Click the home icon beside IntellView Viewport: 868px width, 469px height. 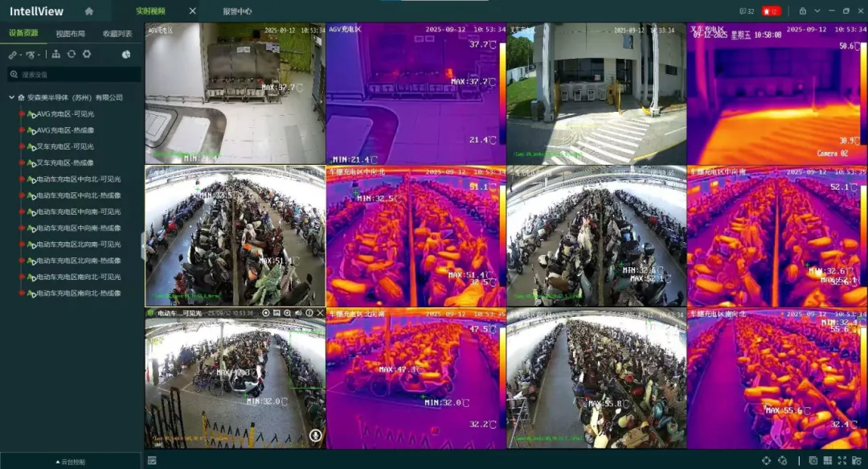pyautogui.click(x=89, y=11)
